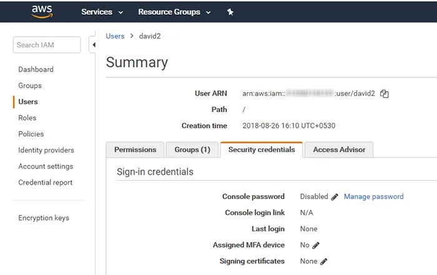The height and width of the screenshot is (275, 437).
Task: Edit console password pencil icon
Action: click(335, 196)
